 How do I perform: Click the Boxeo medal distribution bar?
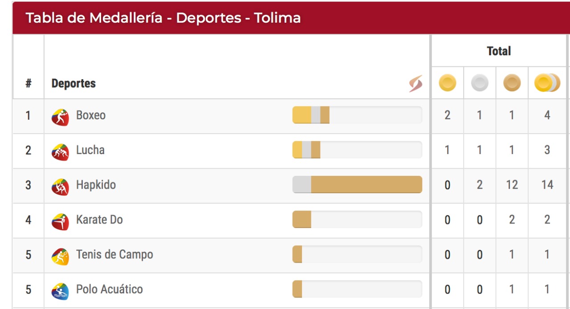(x=357, y=115)
